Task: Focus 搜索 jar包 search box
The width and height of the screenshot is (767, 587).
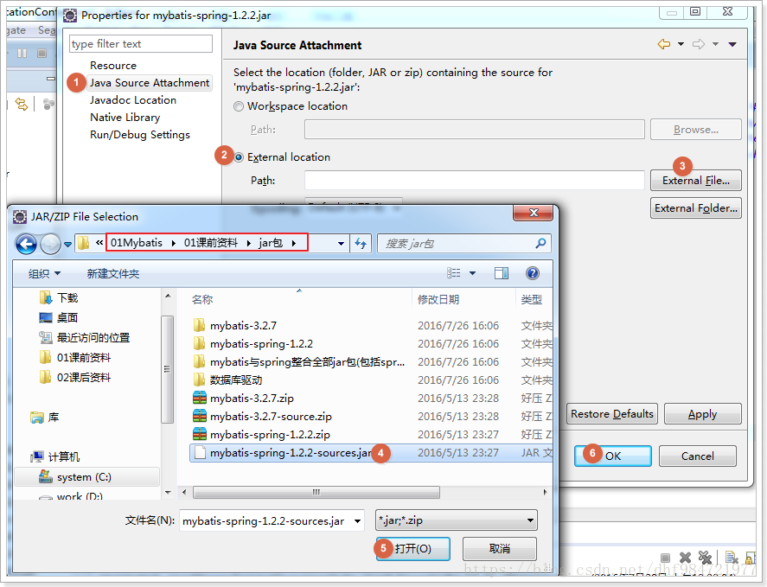Action: [x=464, y=243]
